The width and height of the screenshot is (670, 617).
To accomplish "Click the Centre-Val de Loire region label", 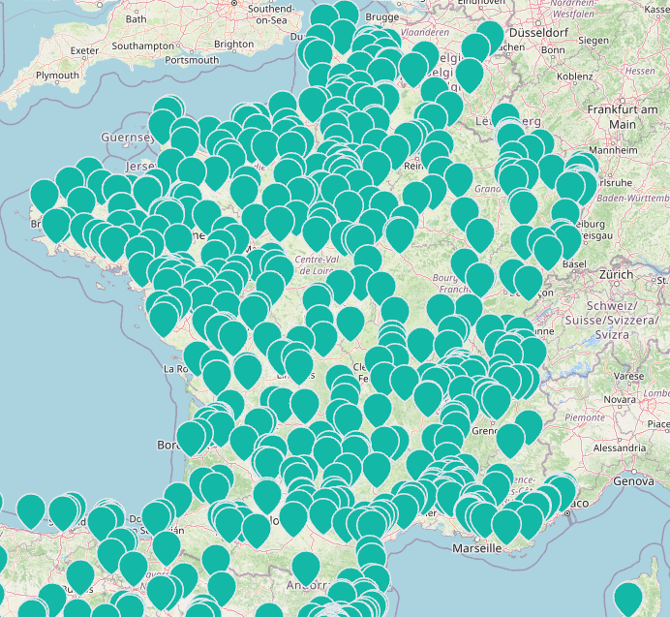I will pyautogui.click(x=317, y=264).
